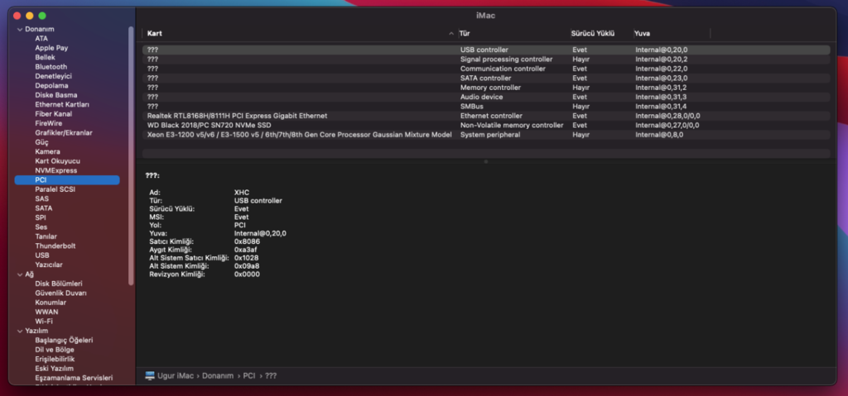The height and width of the screenshot is (396, 848).
Task: Select the Xeon E3-1200 Gaussian Mixture Model row
Action: tap(299, 135)
